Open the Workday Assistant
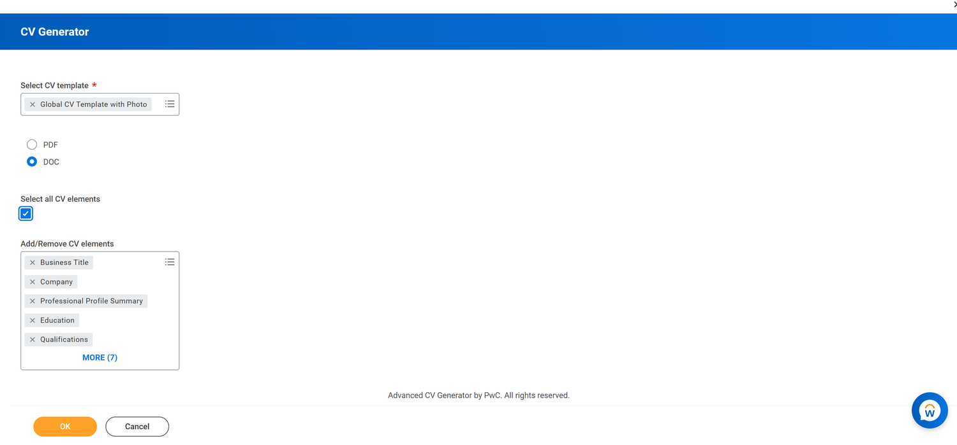The width and height of the screenshot is (957, 445). 930,410
